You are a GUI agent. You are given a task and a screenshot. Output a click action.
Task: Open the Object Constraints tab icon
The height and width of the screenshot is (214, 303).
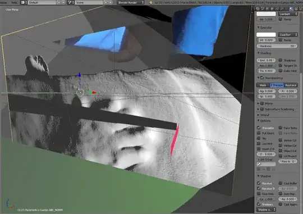(x=277, y=8)
